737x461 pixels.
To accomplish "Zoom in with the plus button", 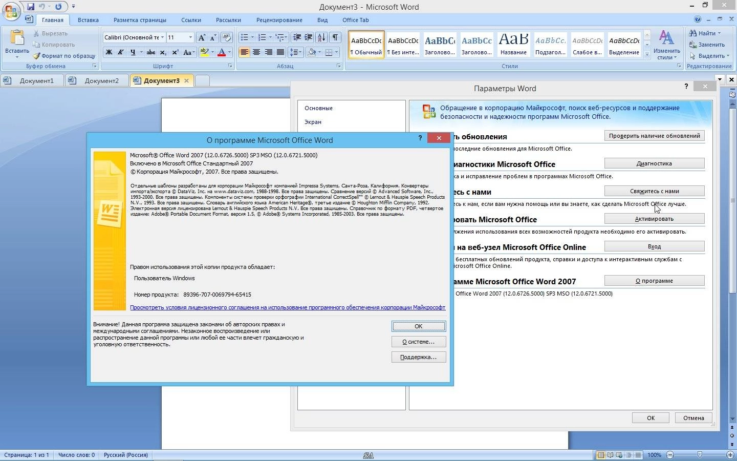I will [730, 455].
